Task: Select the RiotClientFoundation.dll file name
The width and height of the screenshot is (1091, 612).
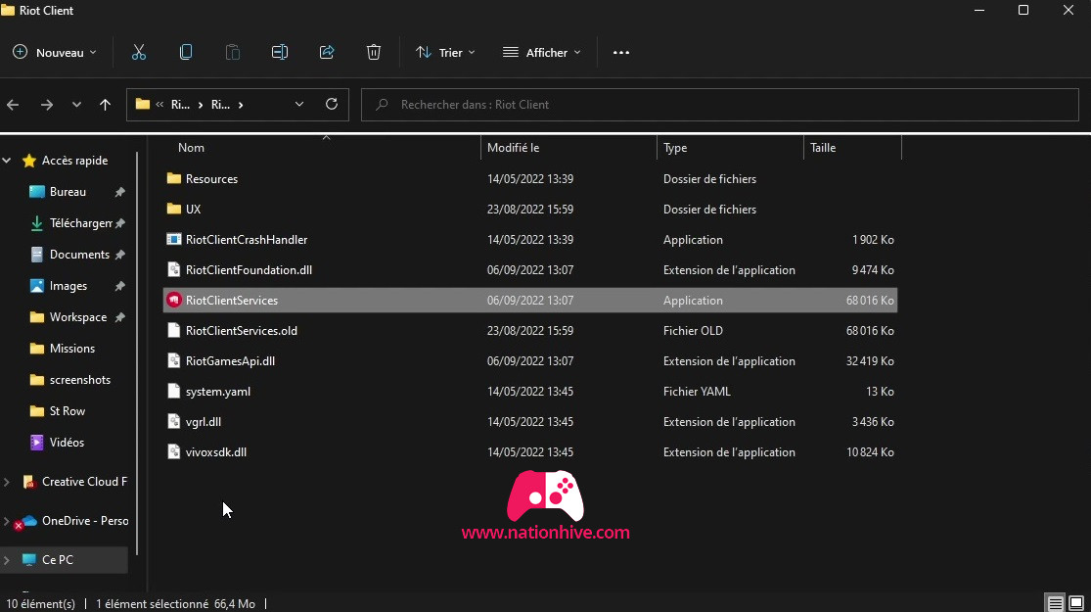Action: [x=249, y=270]
